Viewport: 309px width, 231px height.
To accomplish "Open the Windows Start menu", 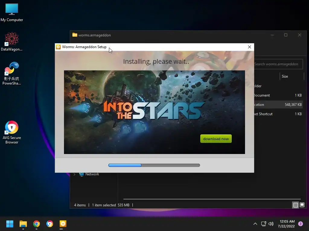I will [x=10, y=224].
